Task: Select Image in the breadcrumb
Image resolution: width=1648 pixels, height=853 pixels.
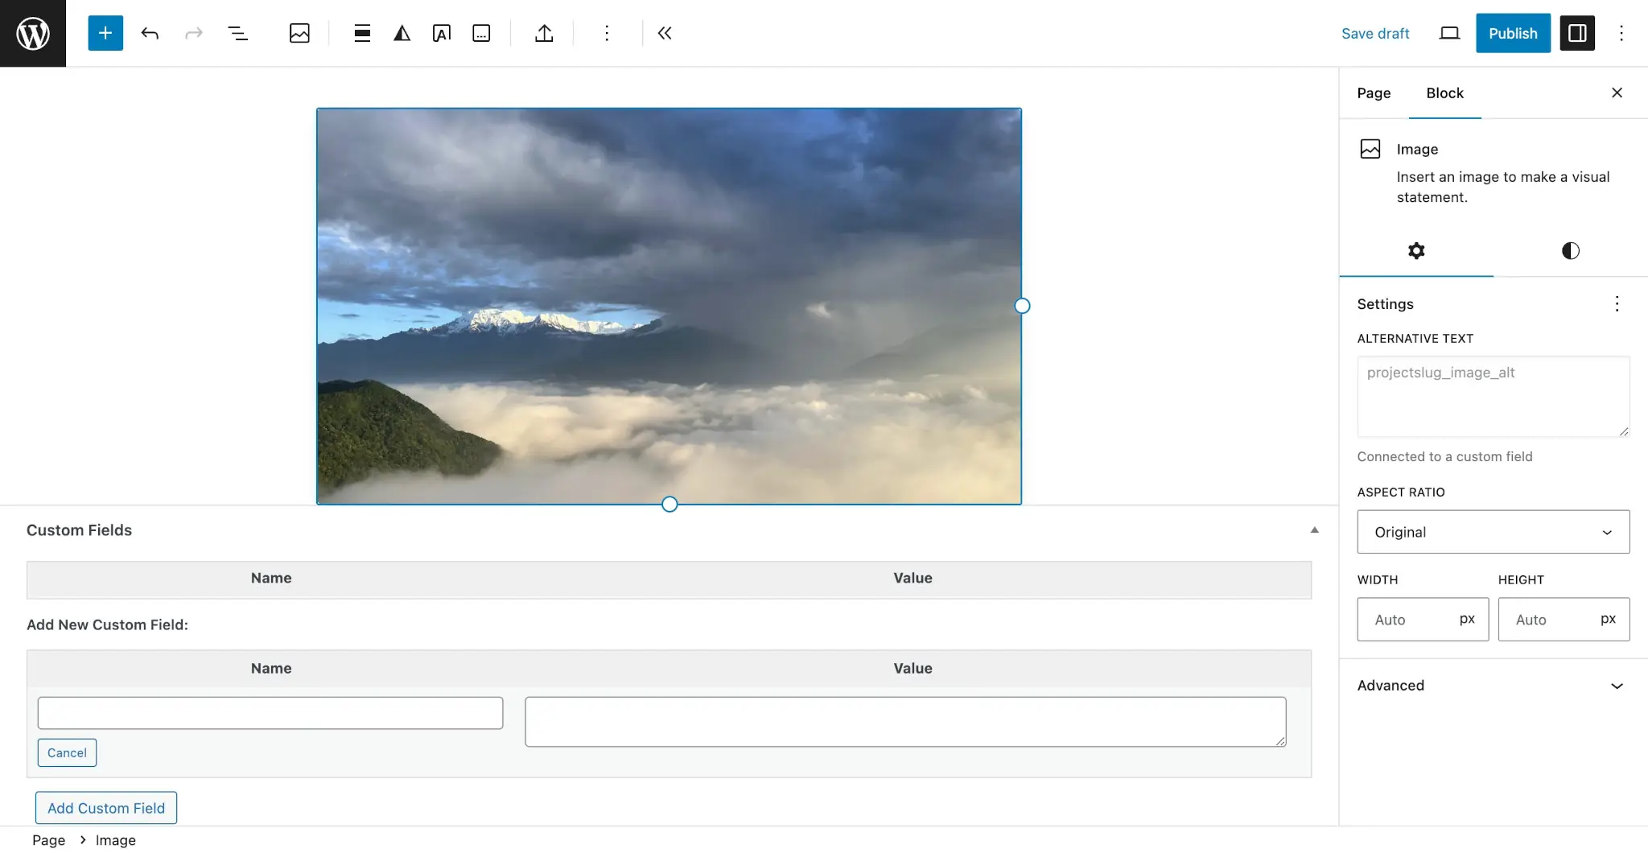Action: pyautogui.click(x=116, y=840)
